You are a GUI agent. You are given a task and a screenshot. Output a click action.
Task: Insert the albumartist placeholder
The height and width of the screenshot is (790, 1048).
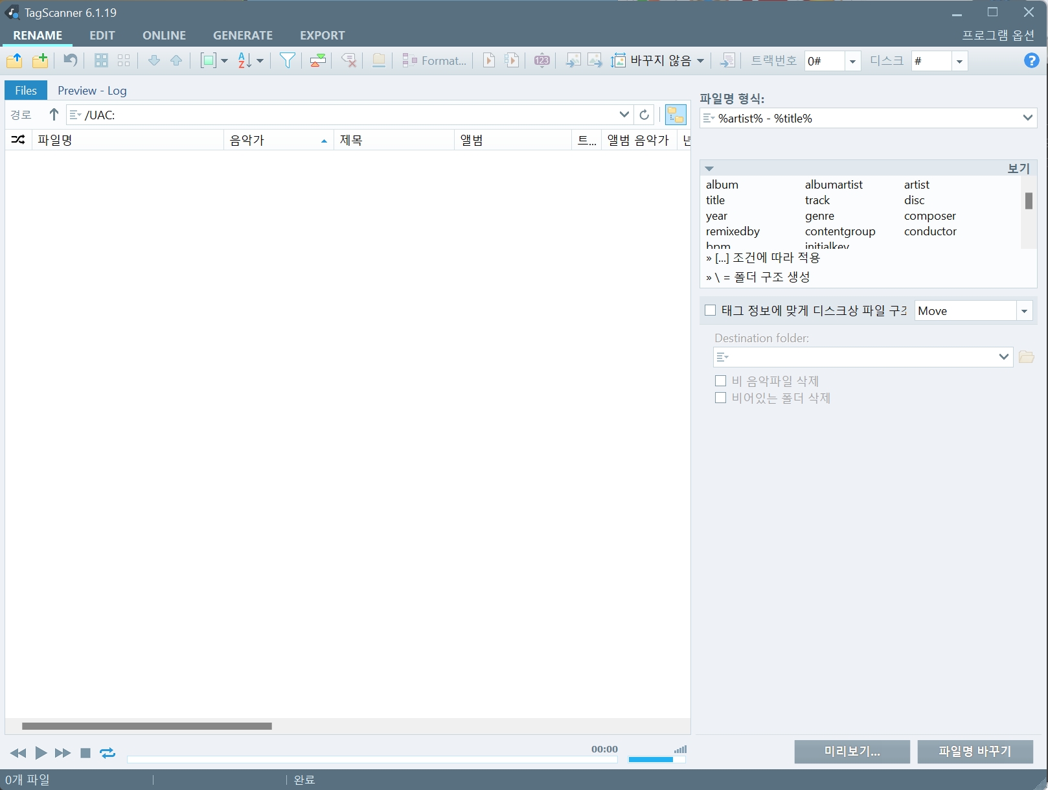(834, 185)
